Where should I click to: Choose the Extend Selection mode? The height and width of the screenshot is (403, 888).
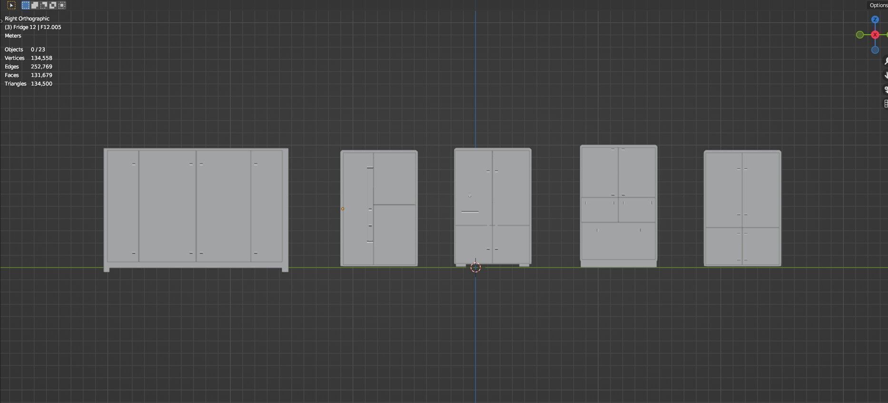(x=35, y=5)
